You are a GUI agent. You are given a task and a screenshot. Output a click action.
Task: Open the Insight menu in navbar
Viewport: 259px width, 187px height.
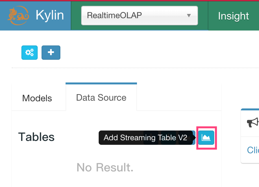click(233, 16)
